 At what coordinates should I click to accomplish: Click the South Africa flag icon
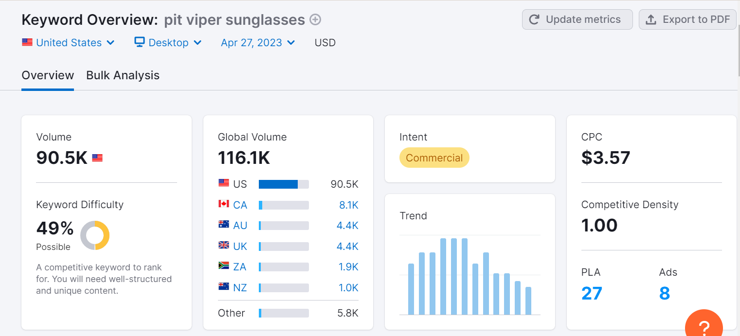coord(224,266)
